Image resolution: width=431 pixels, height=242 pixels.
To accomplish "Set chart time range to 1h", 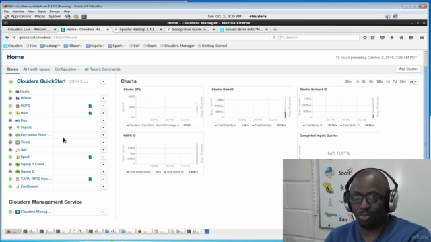I will [x=357, y=81].
